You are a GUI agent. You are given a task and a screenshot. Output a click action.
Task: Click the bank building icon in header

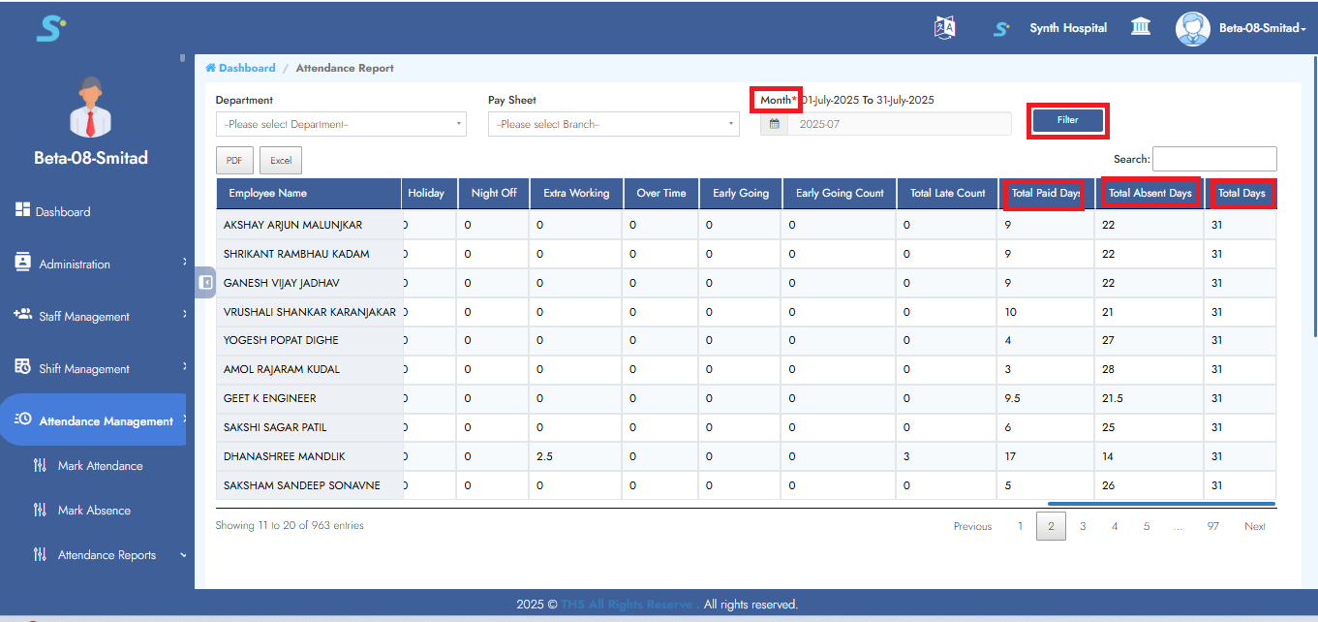1141,27
